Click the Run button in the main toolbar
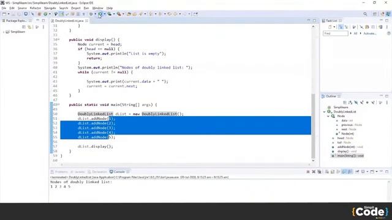 [100, 14]
